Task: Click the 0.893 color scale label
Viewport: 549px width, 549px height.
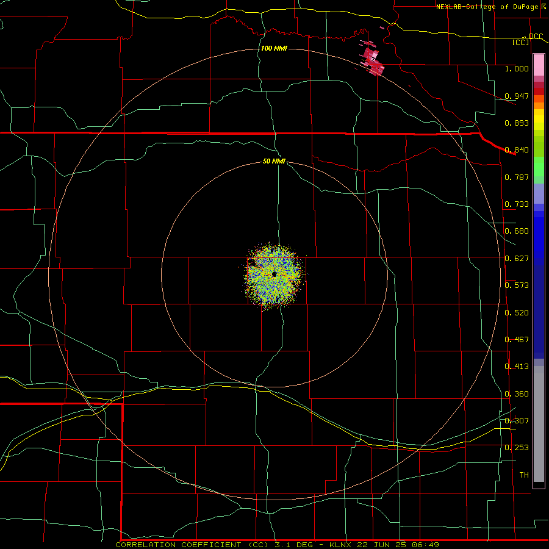Action: (517, 123)
